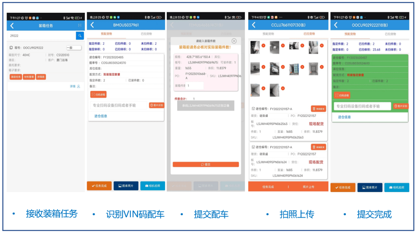Switch to 预配货物 tab on CCLU7661107 screen
Viewport: 416px width, 234px height.
268,34
